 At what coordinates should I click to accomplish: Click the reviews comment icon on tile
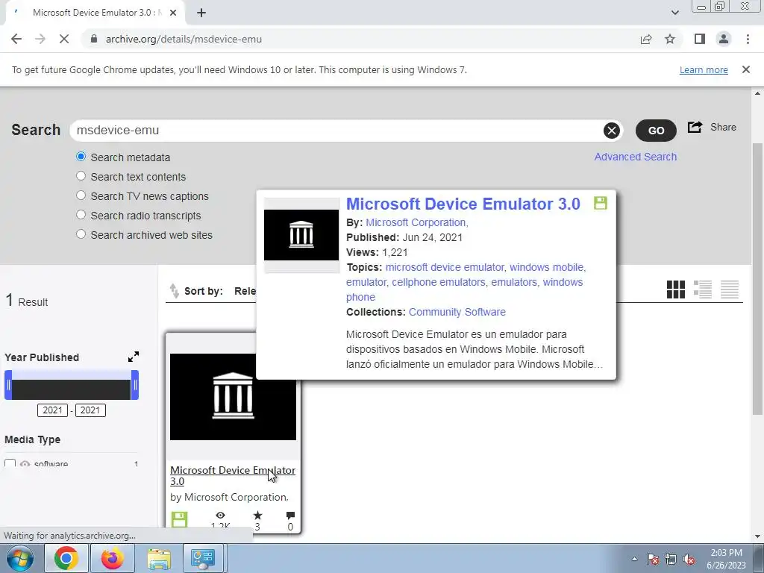(x=290, y=515)
